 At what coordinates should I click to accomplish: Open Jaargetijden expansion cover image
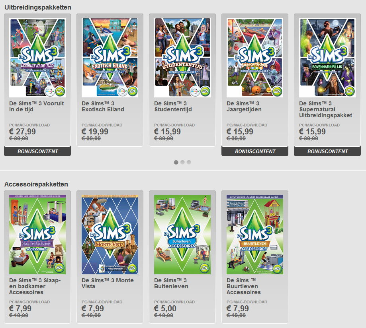pyautogui.click(x=255, y=58)
